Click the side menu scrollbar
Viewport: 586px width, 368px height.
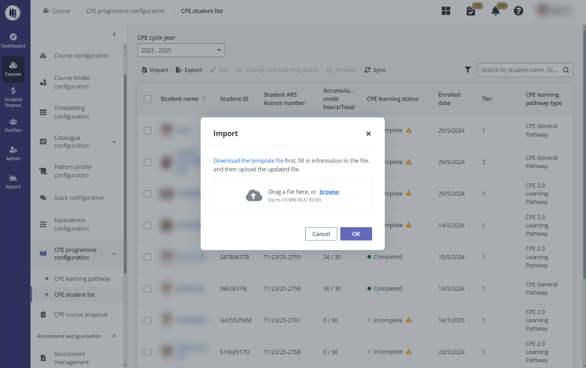[x=125, y=174]
